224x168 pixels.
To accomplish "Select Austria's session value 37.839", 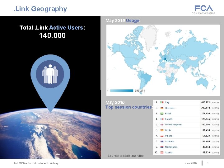I will click(x=206, y=152).
